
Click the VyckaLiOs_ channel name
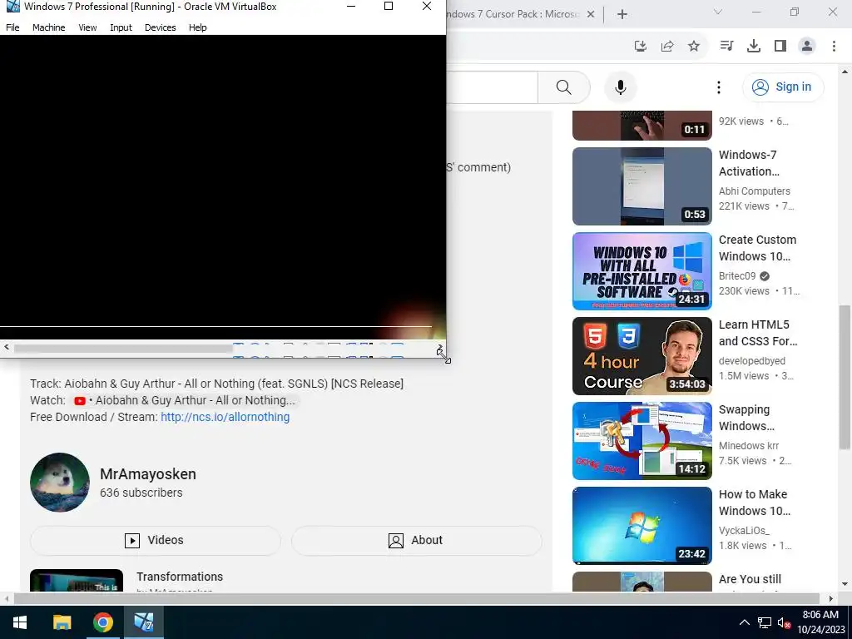coord(744,530)
